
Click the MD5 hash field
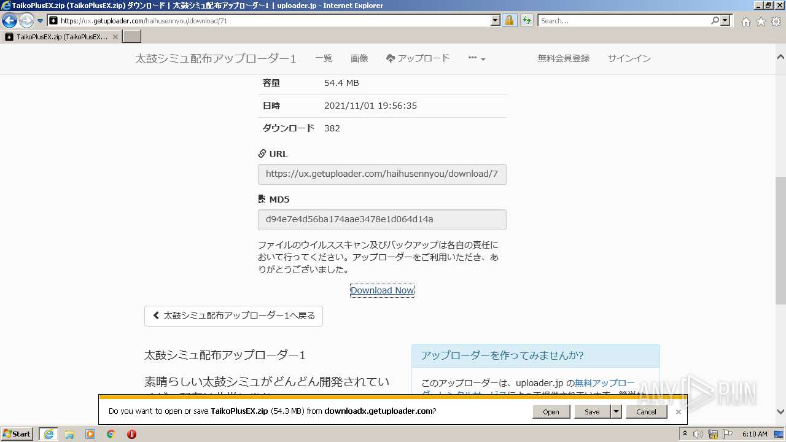[382, 220]
